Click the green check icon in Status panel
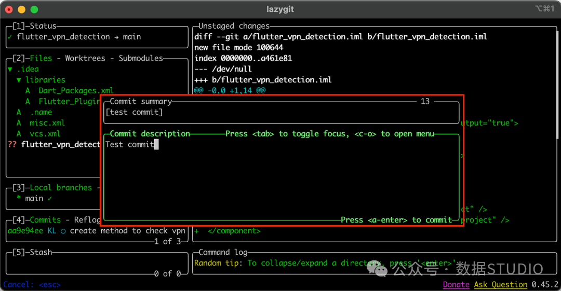561x291 pixels. [x=10, y=37]
